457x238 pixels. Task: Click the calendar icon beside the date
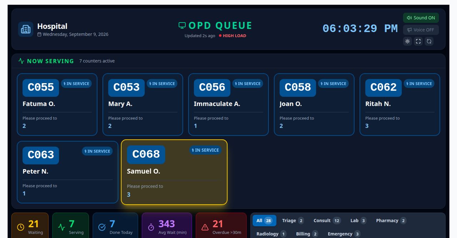pos(39,35)
